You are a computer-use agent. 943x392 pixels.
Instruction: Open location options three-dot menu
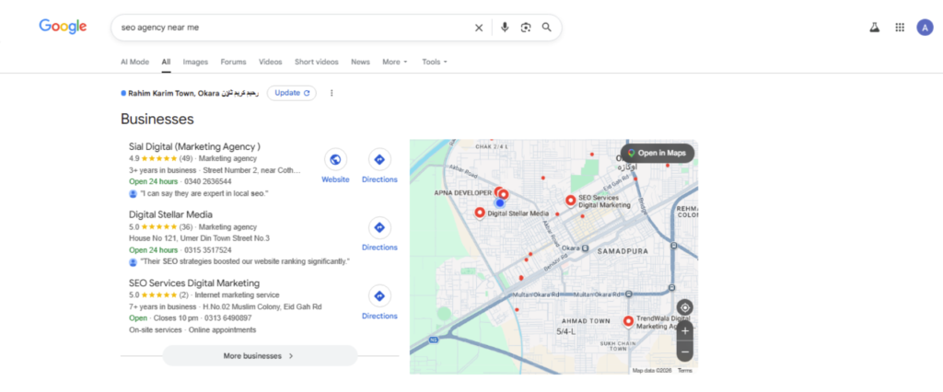tap(332, 93)
